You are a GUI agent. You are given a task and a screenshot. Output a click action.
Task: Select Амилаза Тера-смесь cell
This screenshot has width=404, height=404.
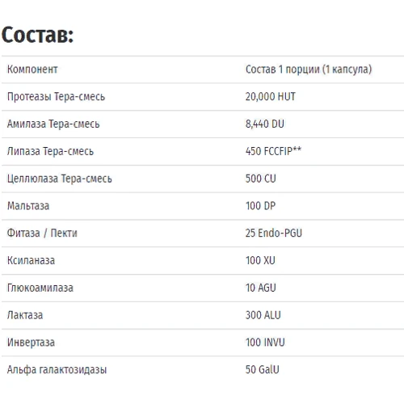point(53,124)
